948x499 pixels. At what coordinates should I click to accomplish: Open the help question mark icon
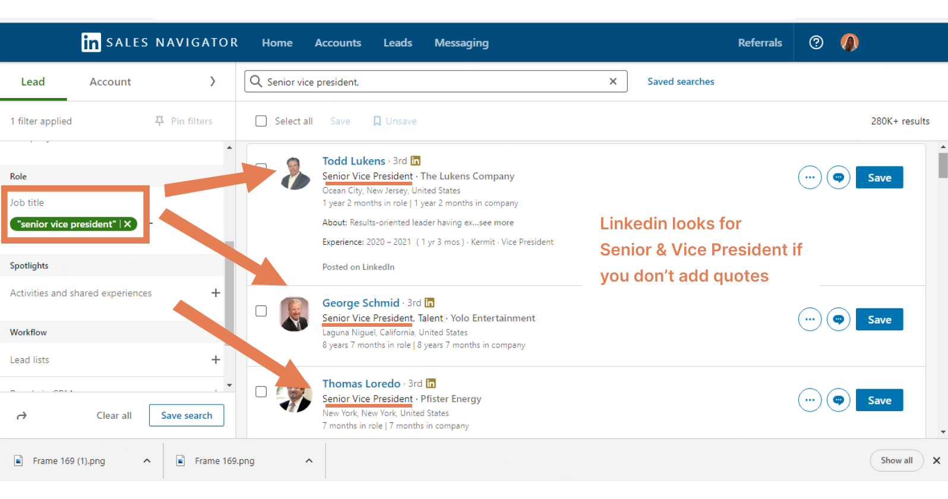point(816,42)
